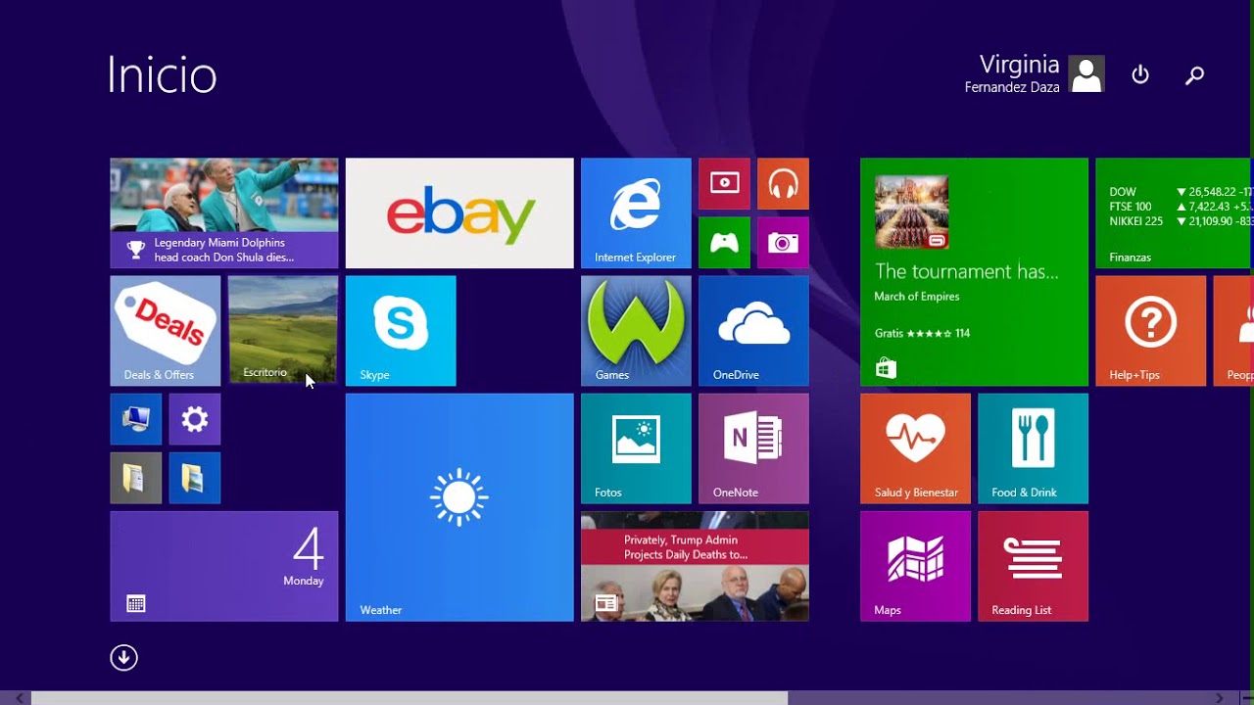Open the This PC computer tile
1254x705 pixels.
pos(136,419)
